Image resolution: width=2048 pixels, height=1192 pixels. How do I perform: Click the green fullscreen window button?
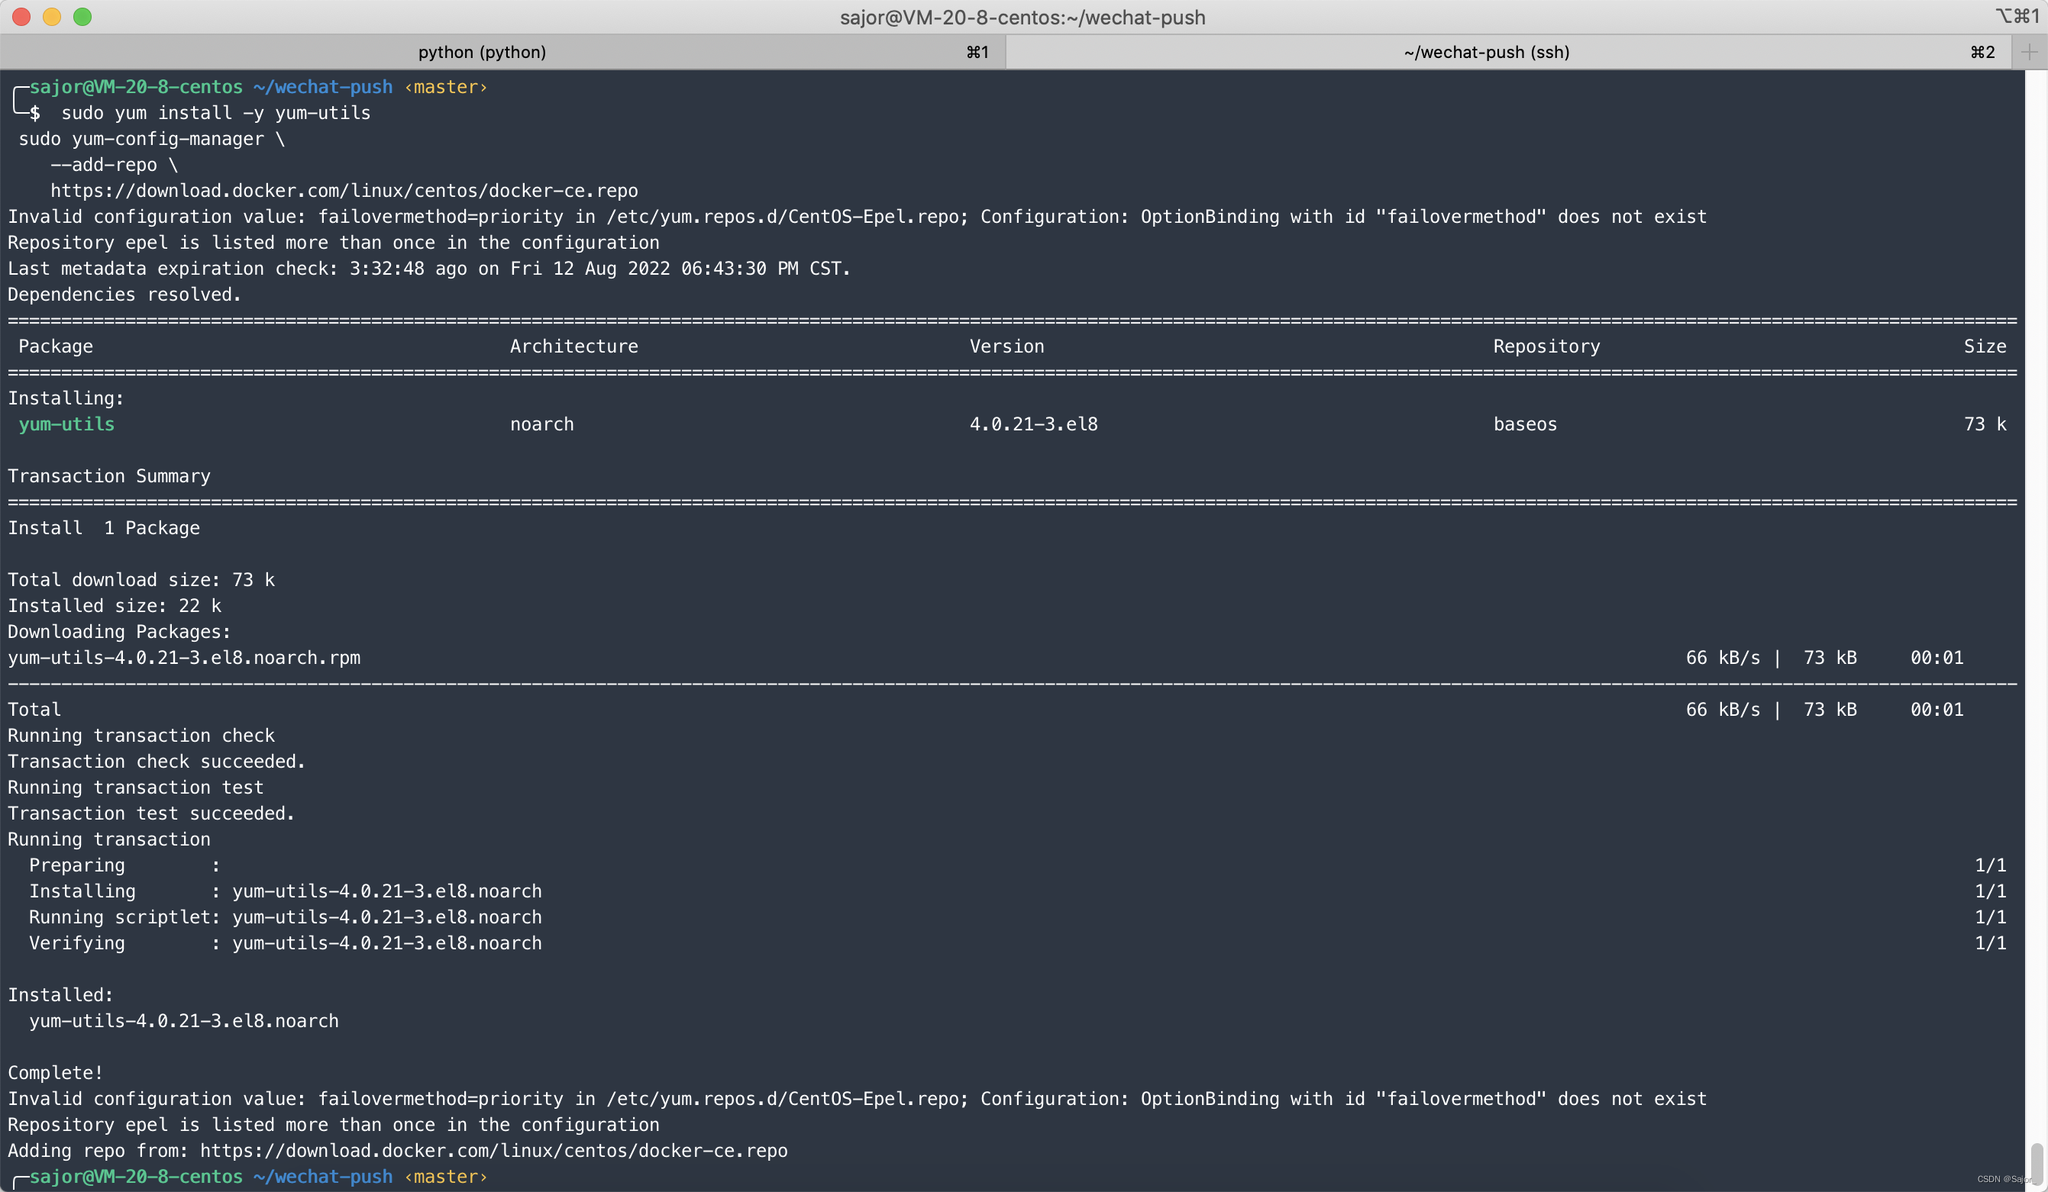[x=82, y=17]
